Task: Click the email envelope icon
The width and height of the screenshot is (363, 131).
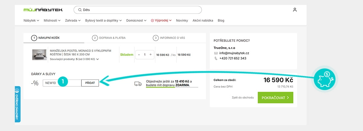Action: click(216, 53)
